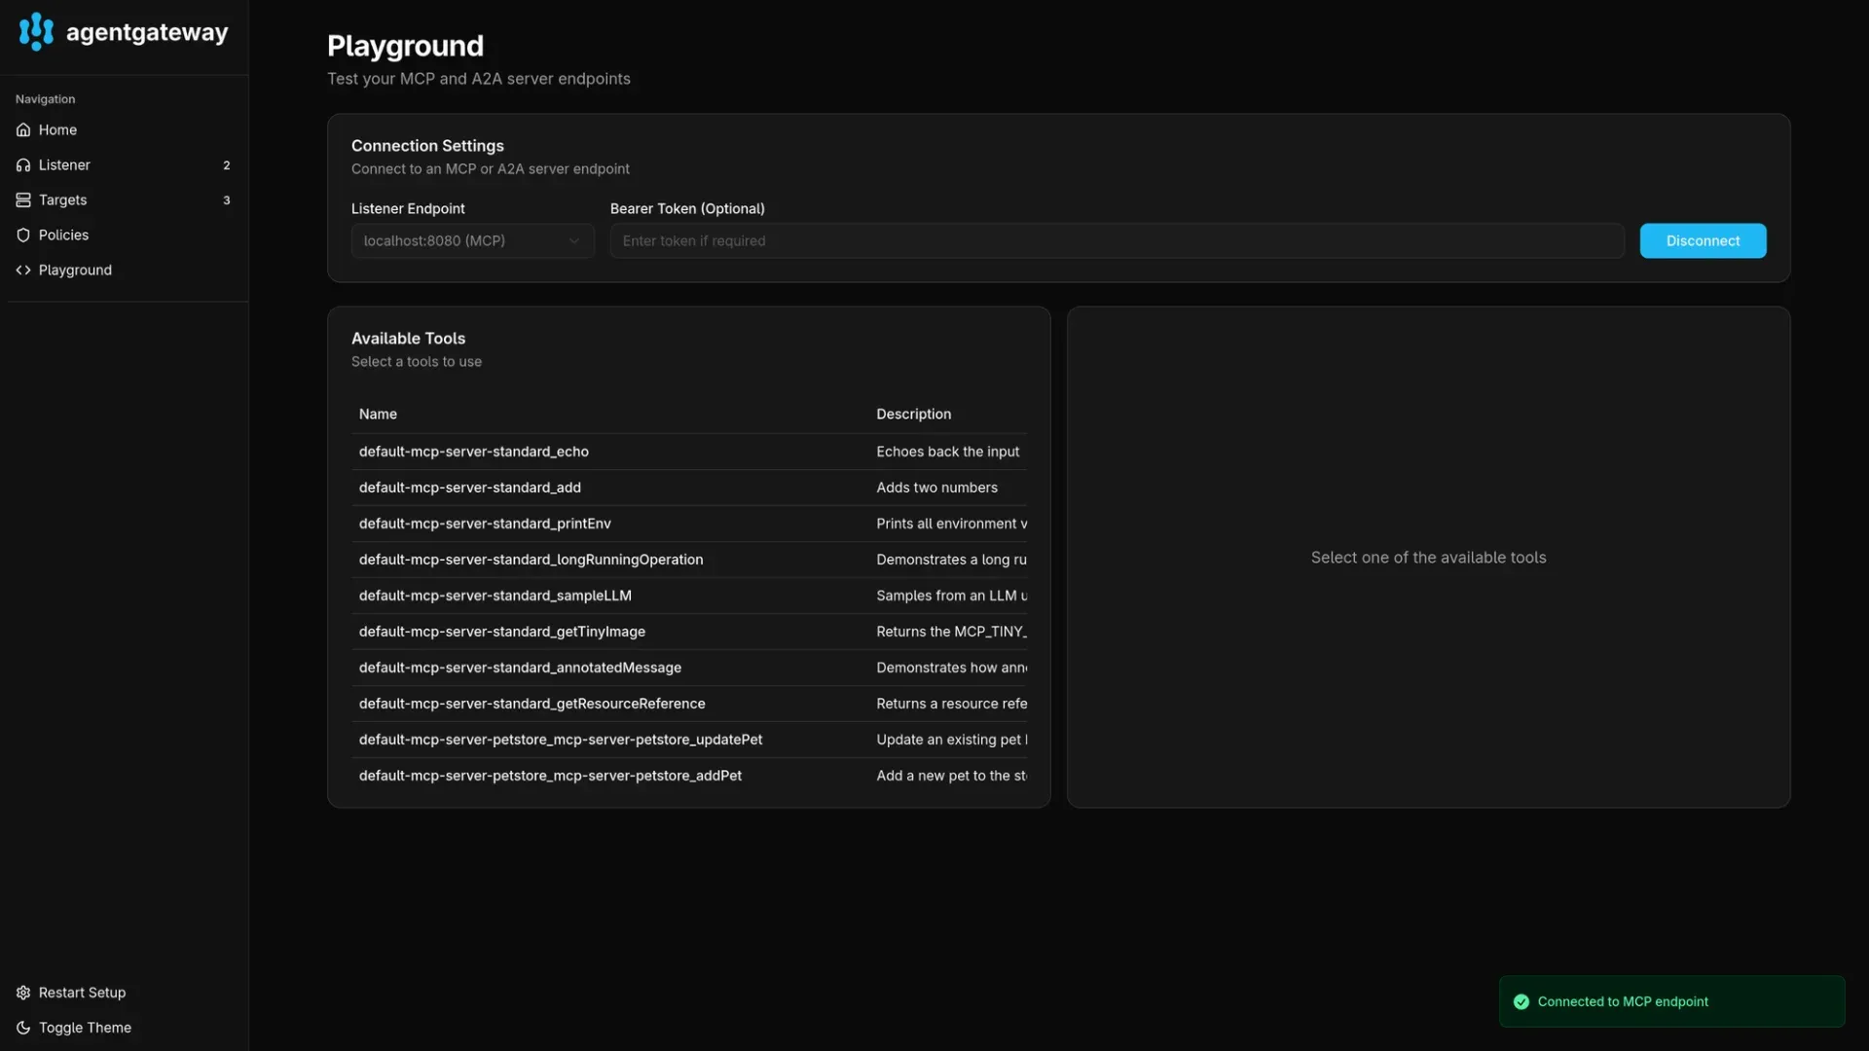This screenshot has height=1051, width=1869.
Task: Click the Playground code brackets icon
Action: (x=23, y=270)
